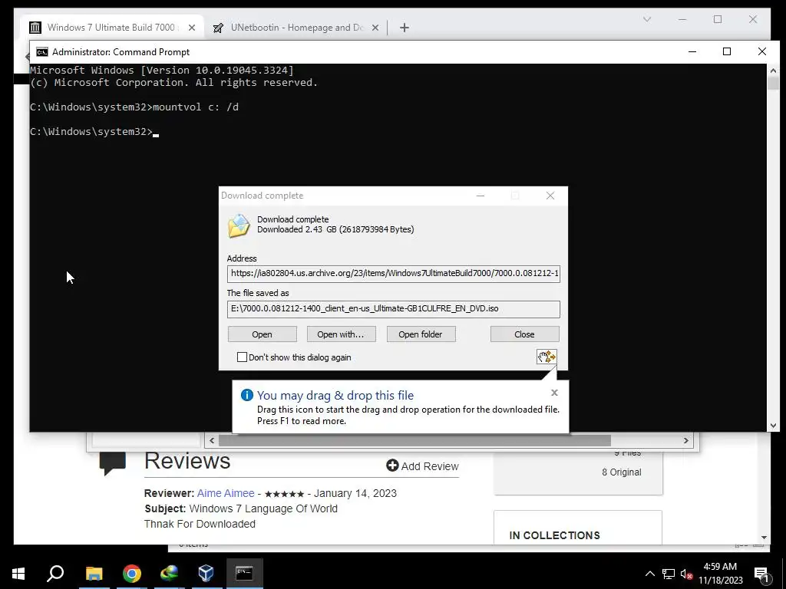Screen dimensions: 786x589
Task: Open Internet Download Manager taskbar icon
Action: [x=170, y=574]
